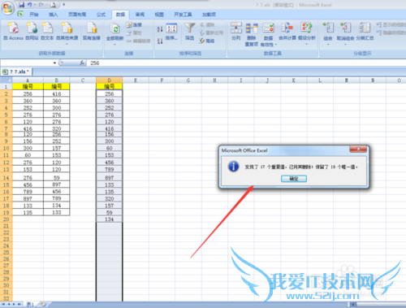406x308 pixels.
Task: Click 显示明细数据 show detail
Action: (391, 24)
